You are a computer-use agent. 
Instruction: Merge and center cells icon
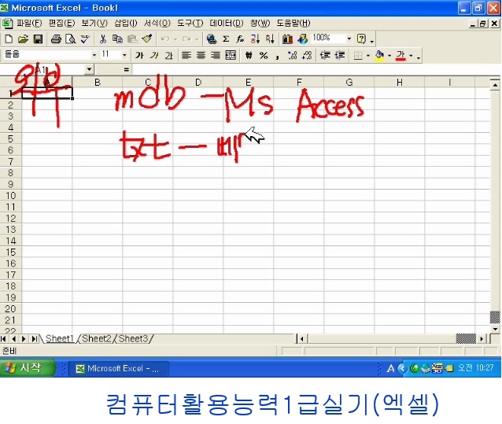click(x=231, y=56)
